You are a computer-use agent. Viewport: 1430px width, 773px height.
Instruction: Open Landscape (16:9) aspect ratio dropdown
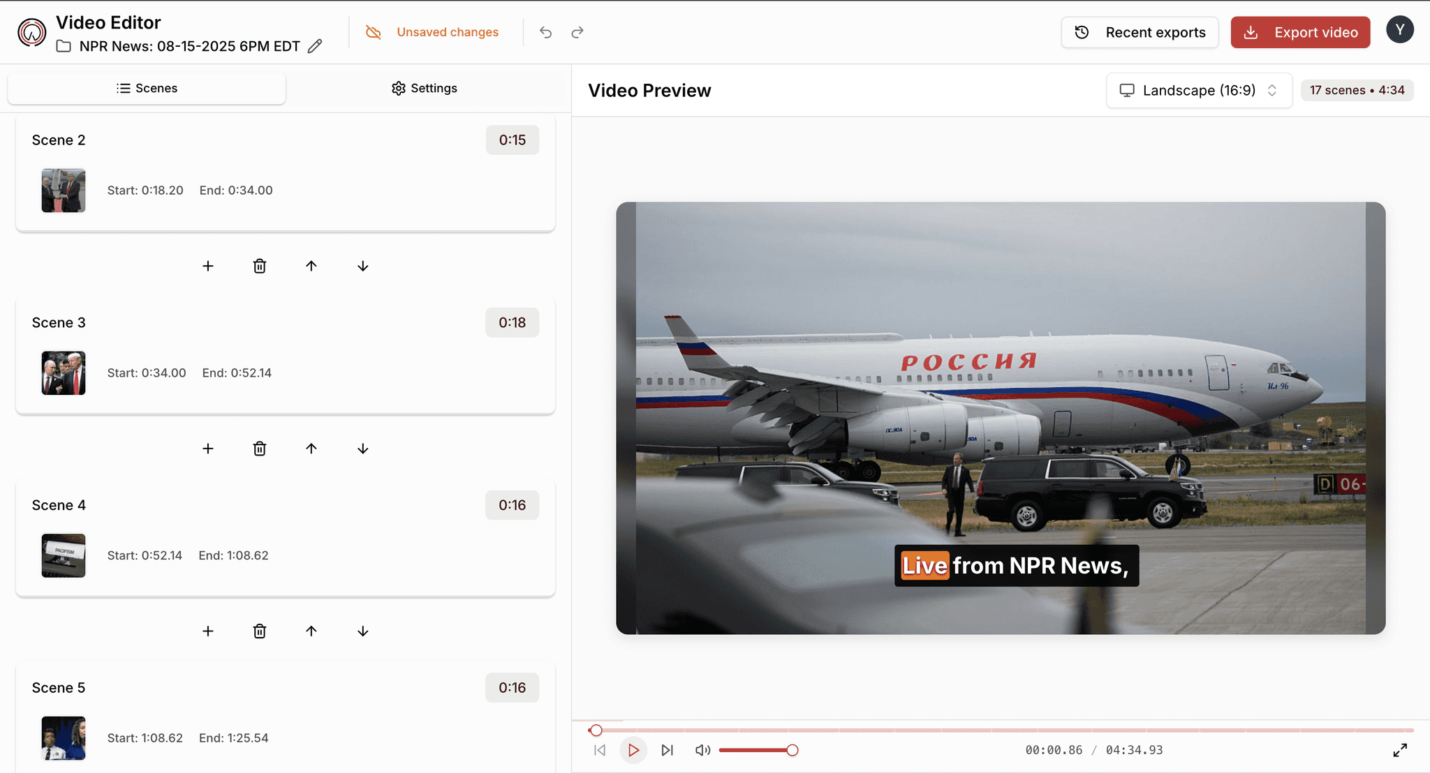point(1199,90)
